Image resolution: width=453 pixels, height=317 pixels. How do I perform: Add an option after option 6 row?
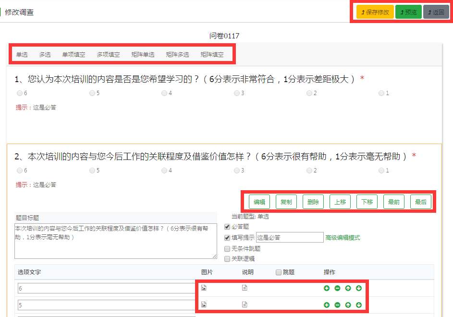pyautogui.click(x=327, y=288)
